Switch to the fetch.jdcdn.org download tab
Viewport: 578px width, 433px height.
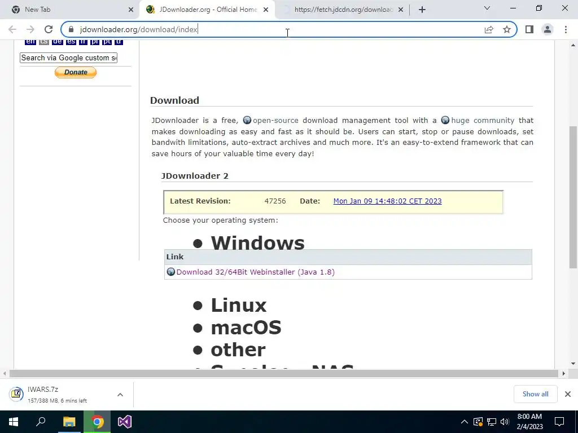[x=339, y=10]
